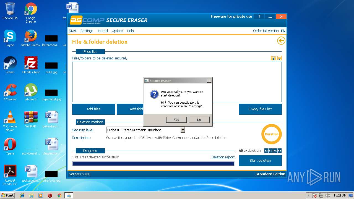This screenshot has width=354, height=199.
Task: Confirm deletion with Yes button
Action: pyautogui.click(x=176, y=120)
